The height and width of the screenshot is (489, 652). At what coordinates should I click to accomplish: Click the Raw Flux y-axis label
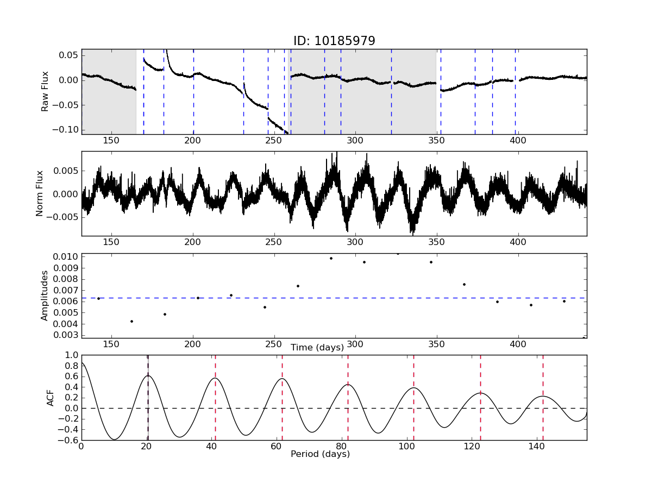pyautogui.click(x=45, y=91)
